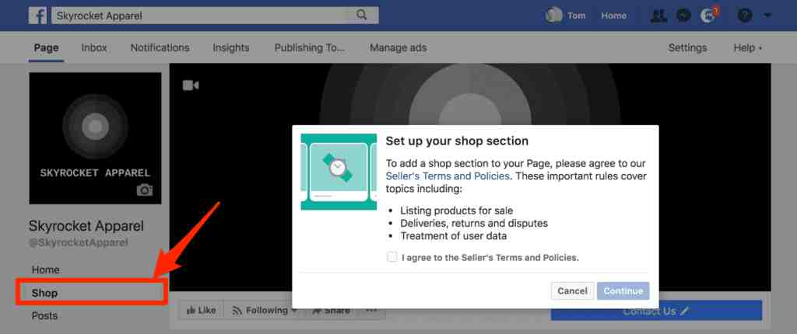
Task: Click the Facebook logo icon
Action: coord(37,16)
